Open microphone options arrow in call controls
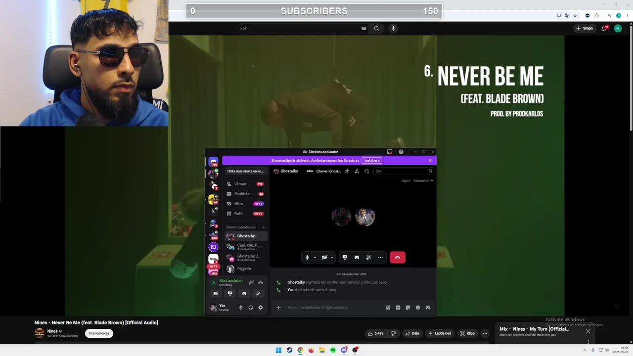Screen dimensions: 633x356 tap(315, 257)
